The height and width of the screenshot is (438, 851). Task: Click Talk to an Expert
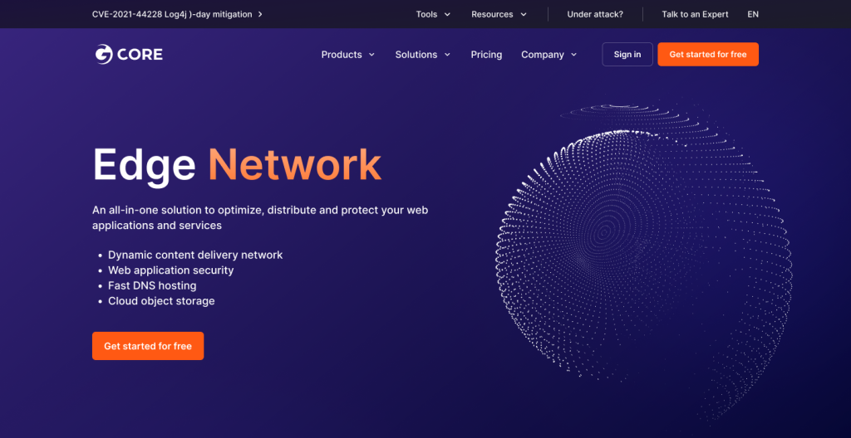(695, 14)
